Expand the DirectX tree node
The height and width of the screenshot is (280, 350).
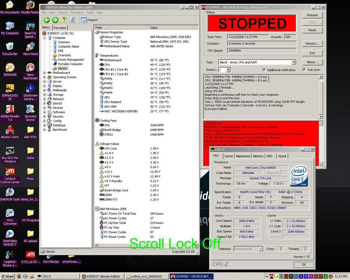(x=44, y=103)
